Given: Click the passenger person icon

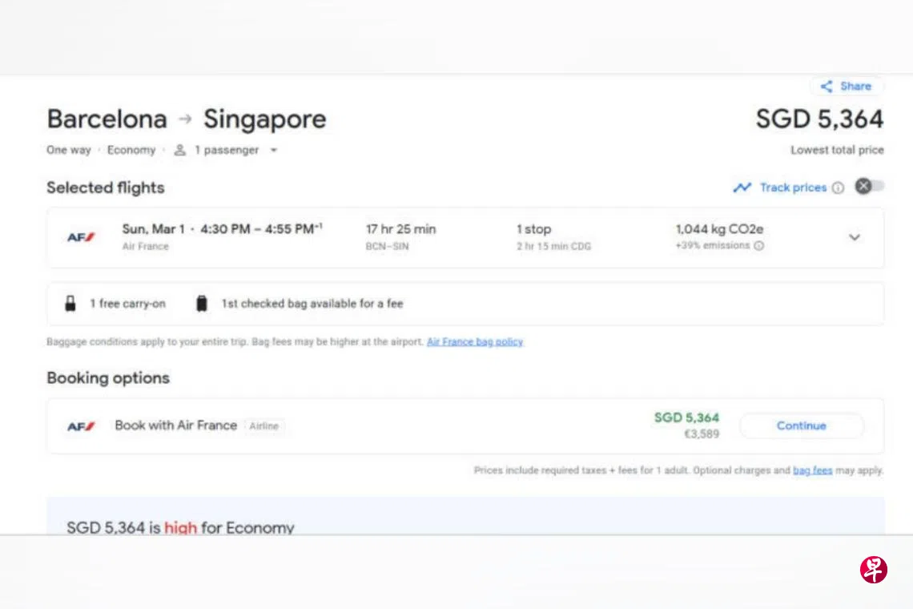Looking at the screenshot, I should coord(180,150).
